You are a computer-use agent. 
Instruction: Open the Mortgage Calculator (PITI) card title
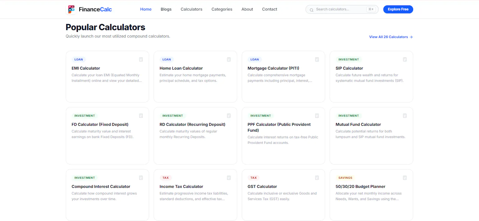273,68
